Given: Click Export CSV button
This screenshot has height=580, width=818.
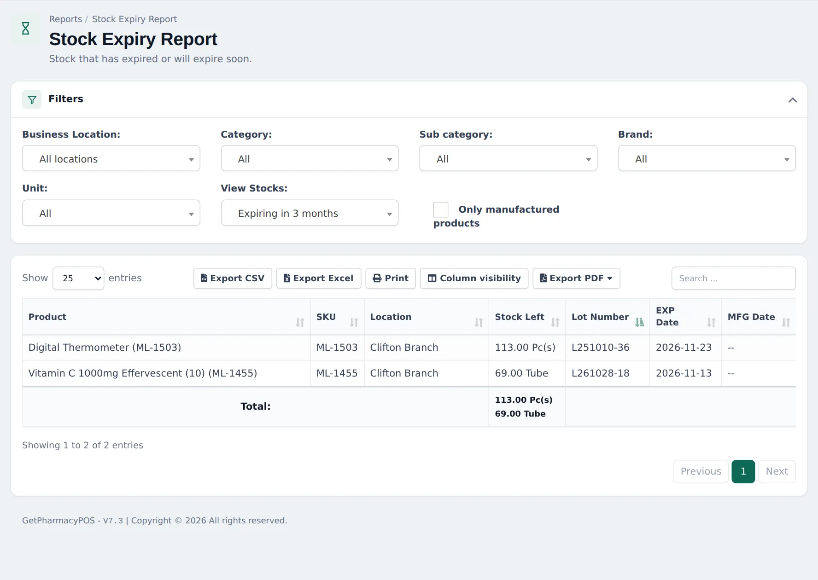Looking at the screenshot, I should coord(233,278).
